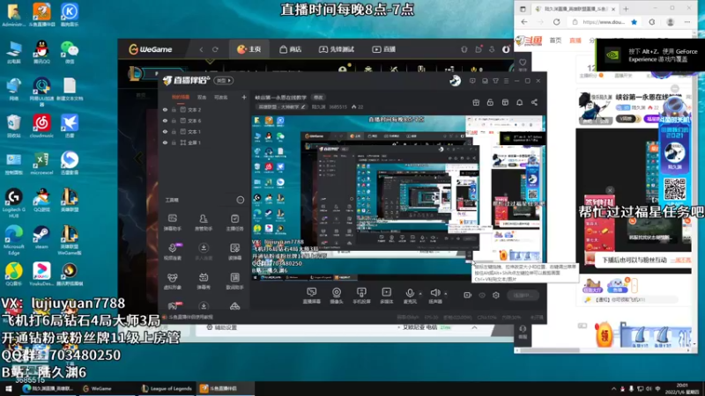This screenshot has height=396, width=705.
Task: Open the browser three-dots menu
Action: [x=687, y=22]
